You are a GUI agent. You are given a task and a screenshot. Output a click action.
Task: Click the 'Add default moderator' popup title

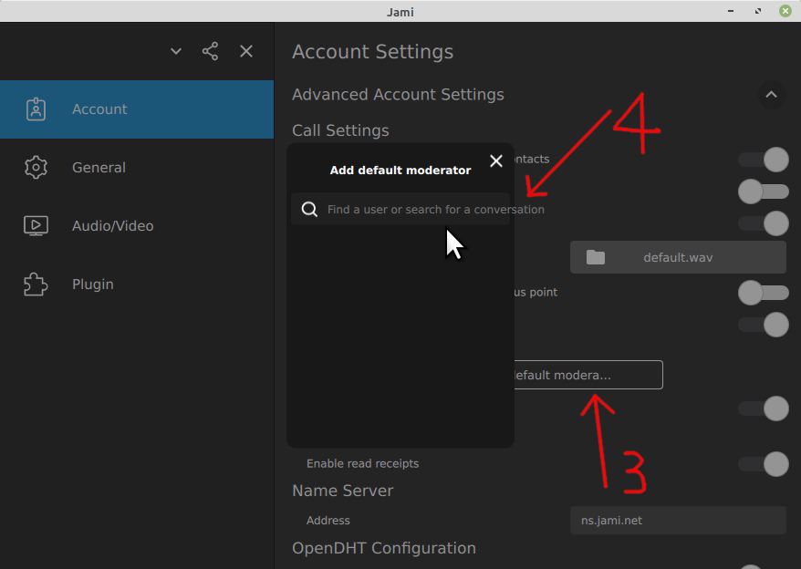pos(400,171)
